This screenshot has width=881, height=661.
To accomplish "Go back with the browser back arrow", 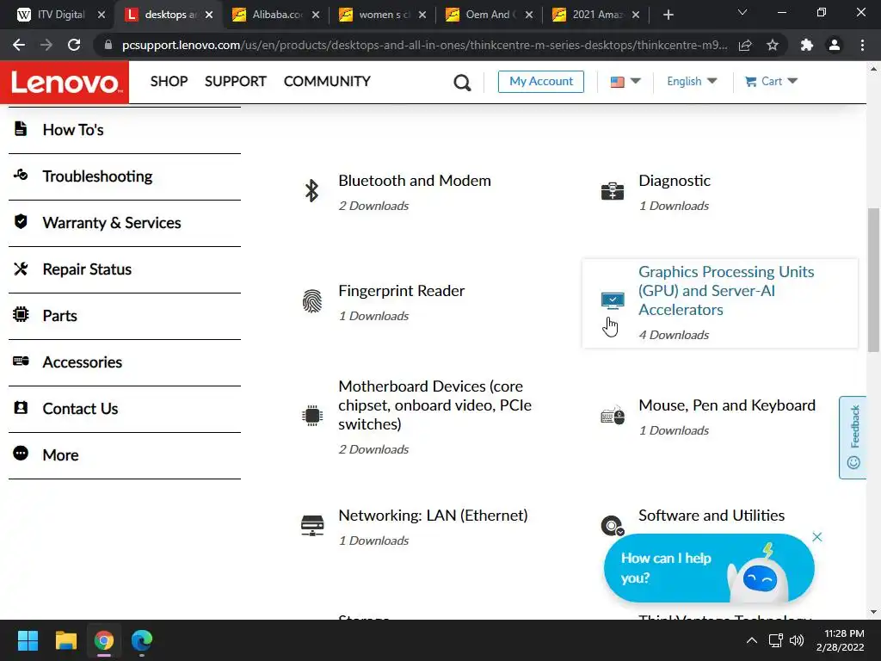I will point(19,45).
